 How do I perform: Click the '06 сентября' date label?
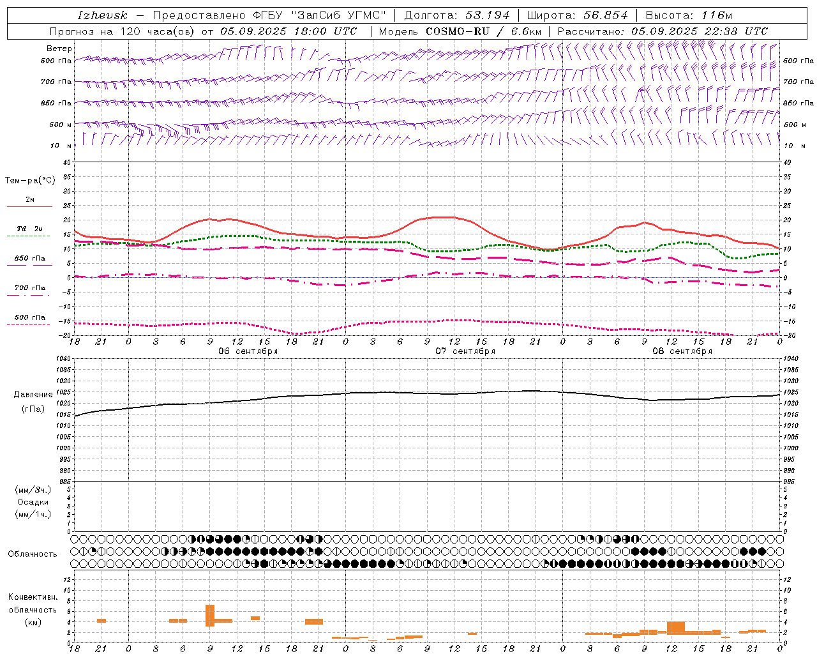point(248,351)
